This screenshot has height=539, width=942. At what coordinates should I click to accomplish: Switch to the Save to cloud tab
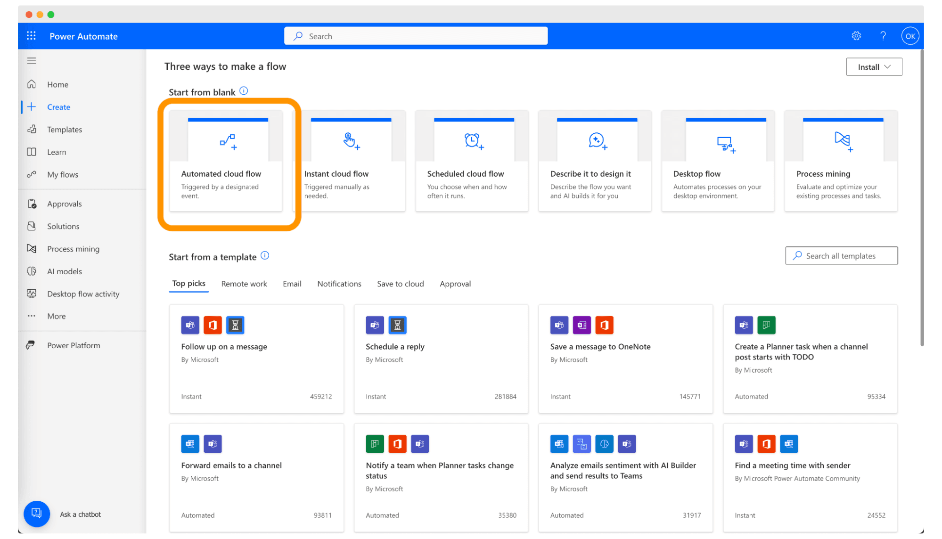click(x=400, y=284)
